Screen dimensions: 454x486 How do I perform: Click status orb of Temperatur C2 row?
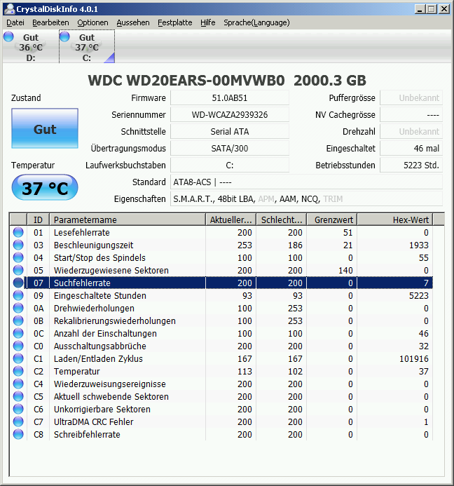coord(18,371)
